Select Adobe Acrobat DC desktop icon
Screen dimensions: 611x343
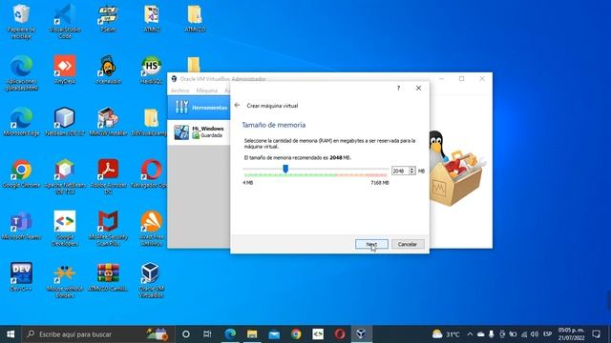coord(108,177)
